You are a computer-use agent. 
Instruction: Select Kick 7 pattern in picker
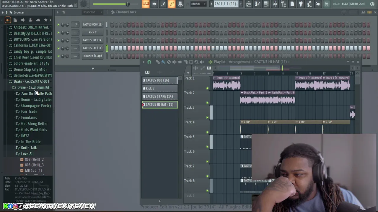click(x=160, y=88)
